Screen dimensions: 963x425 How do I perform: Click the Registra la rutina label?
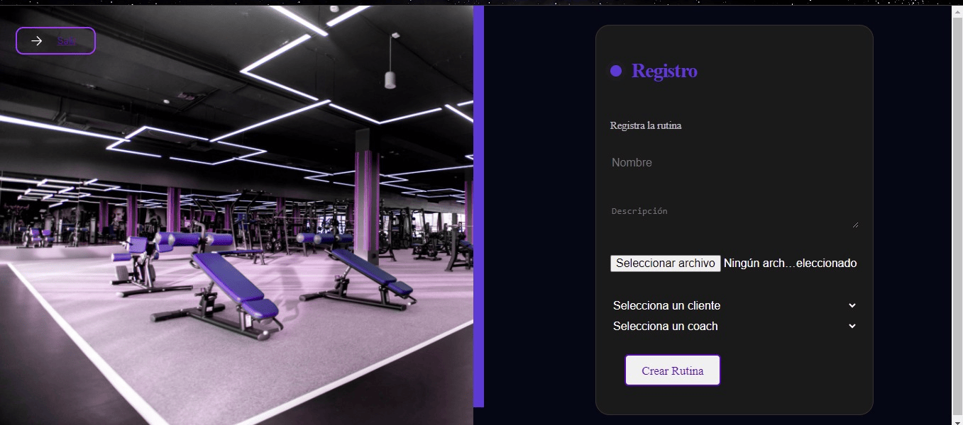pos(646,126)
